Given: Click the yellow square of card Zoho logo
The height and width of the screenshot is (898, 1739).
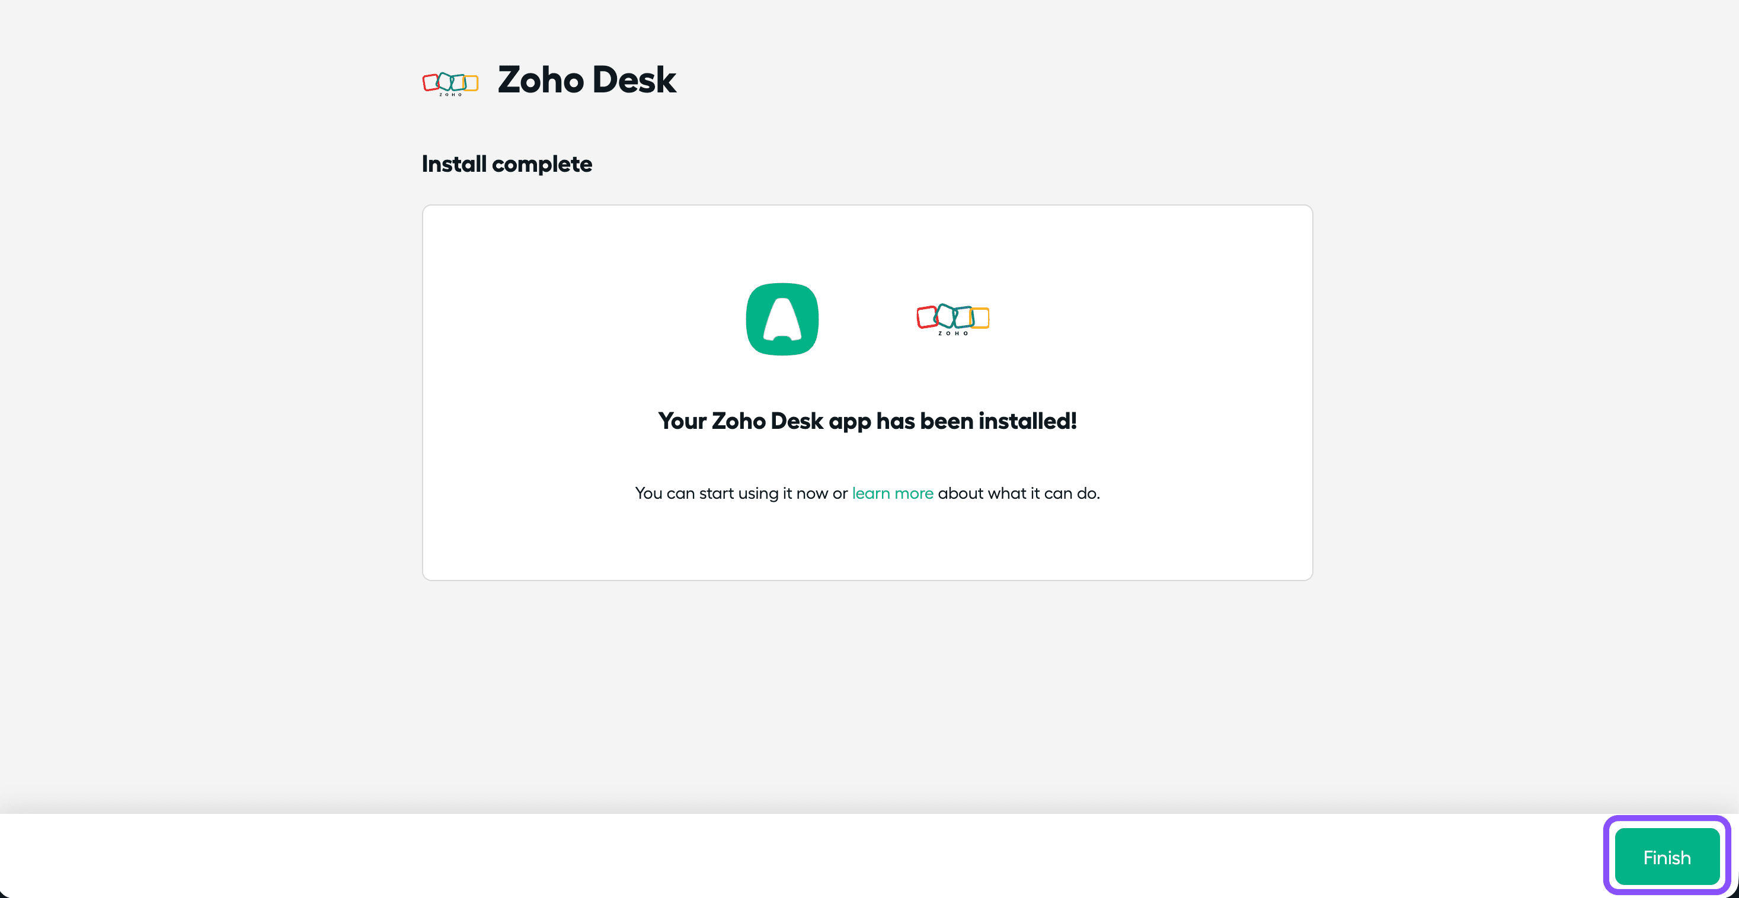Looking at the screenshot, I should pyautogui.click(x=980, y=317).
